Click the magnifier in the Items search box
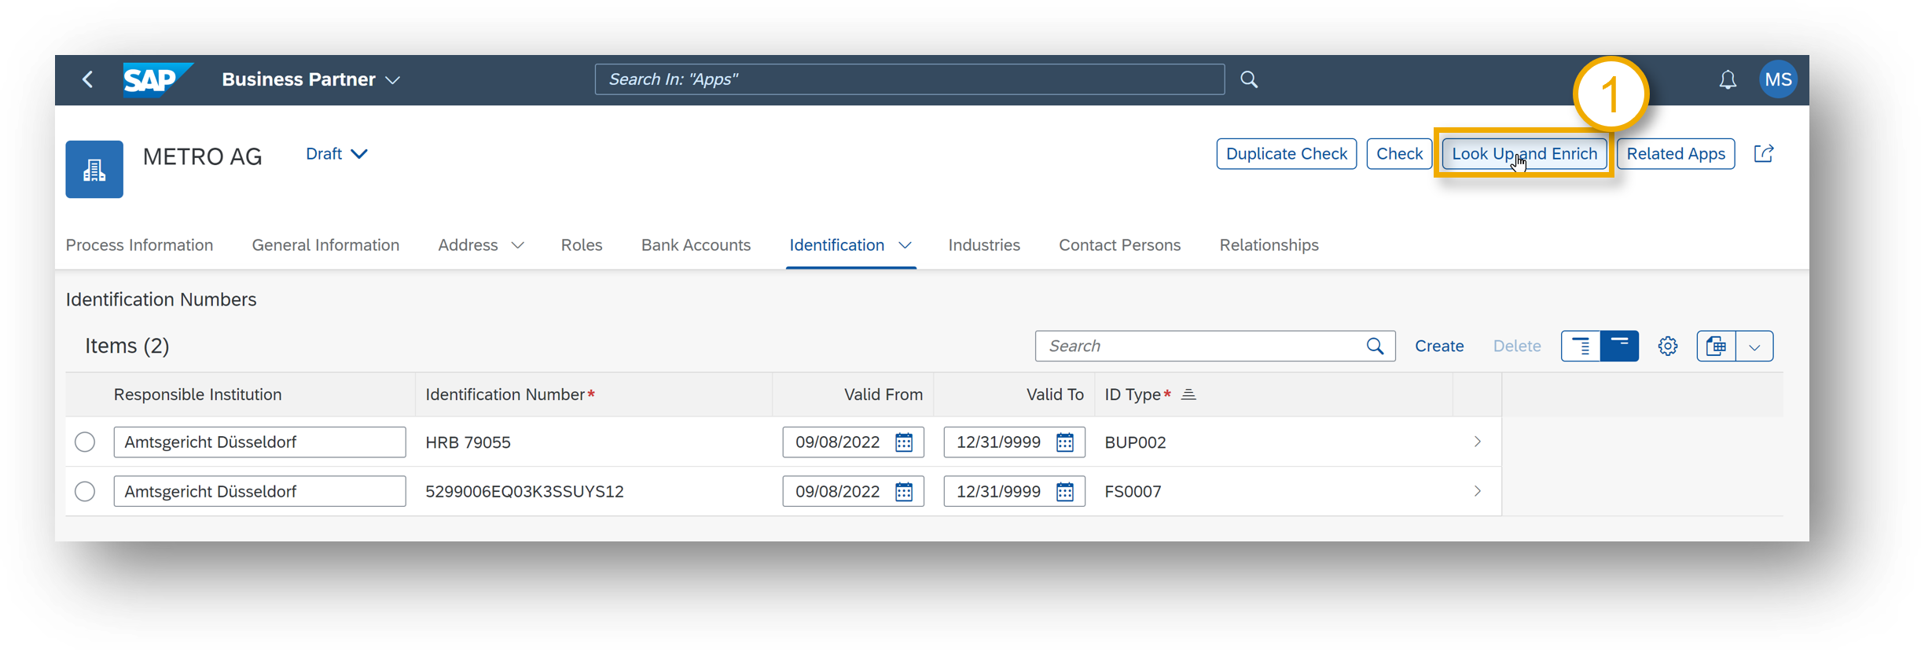This screenshot has height=653, width=1921. tap(1375, 346)
